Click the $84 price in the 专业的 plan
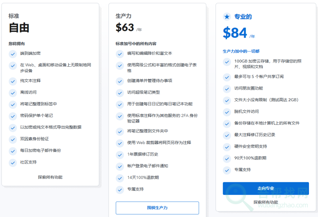 [235, 33]
